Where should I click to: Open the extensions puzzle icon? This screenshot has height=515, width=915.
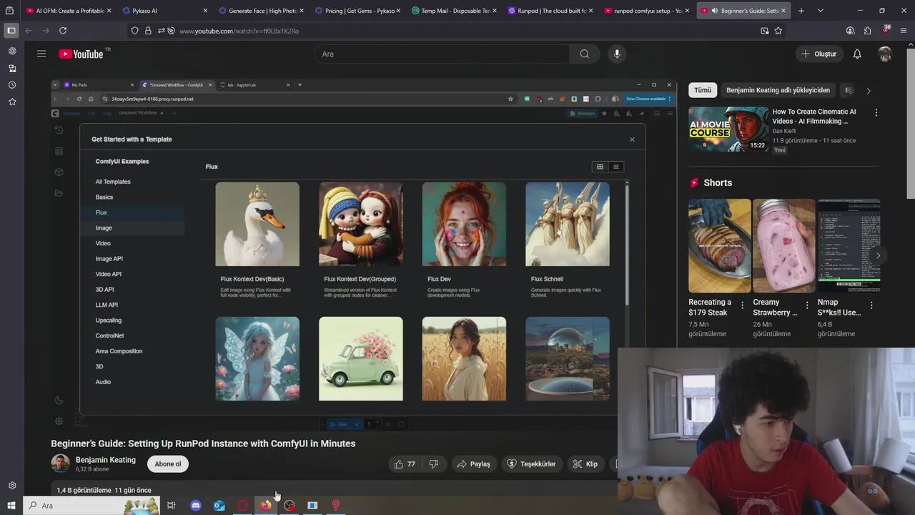point(867,31)
